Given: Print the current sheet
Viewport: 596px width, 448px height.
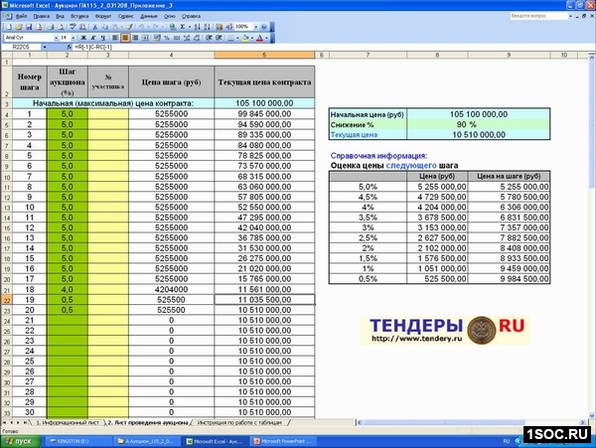Looking at the screenshot, I should 51,27.
